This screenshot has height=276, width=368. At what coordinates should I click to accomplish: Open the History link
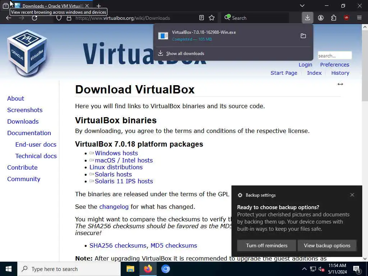point(340,73)
